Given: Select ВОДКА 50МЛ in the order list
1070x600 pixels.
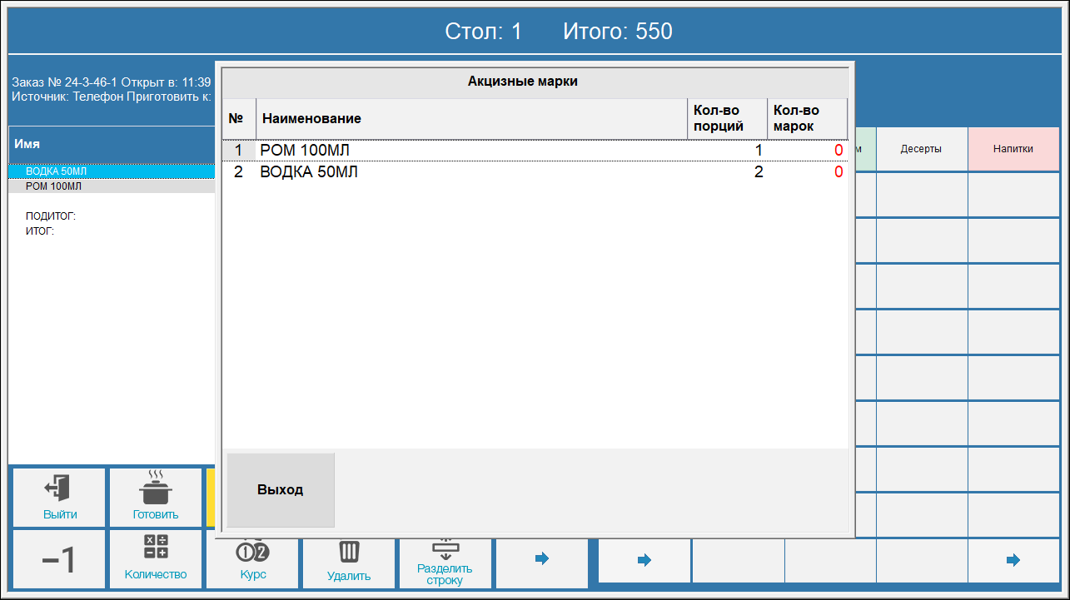Looking at the screenshot, I should [112, 171].
